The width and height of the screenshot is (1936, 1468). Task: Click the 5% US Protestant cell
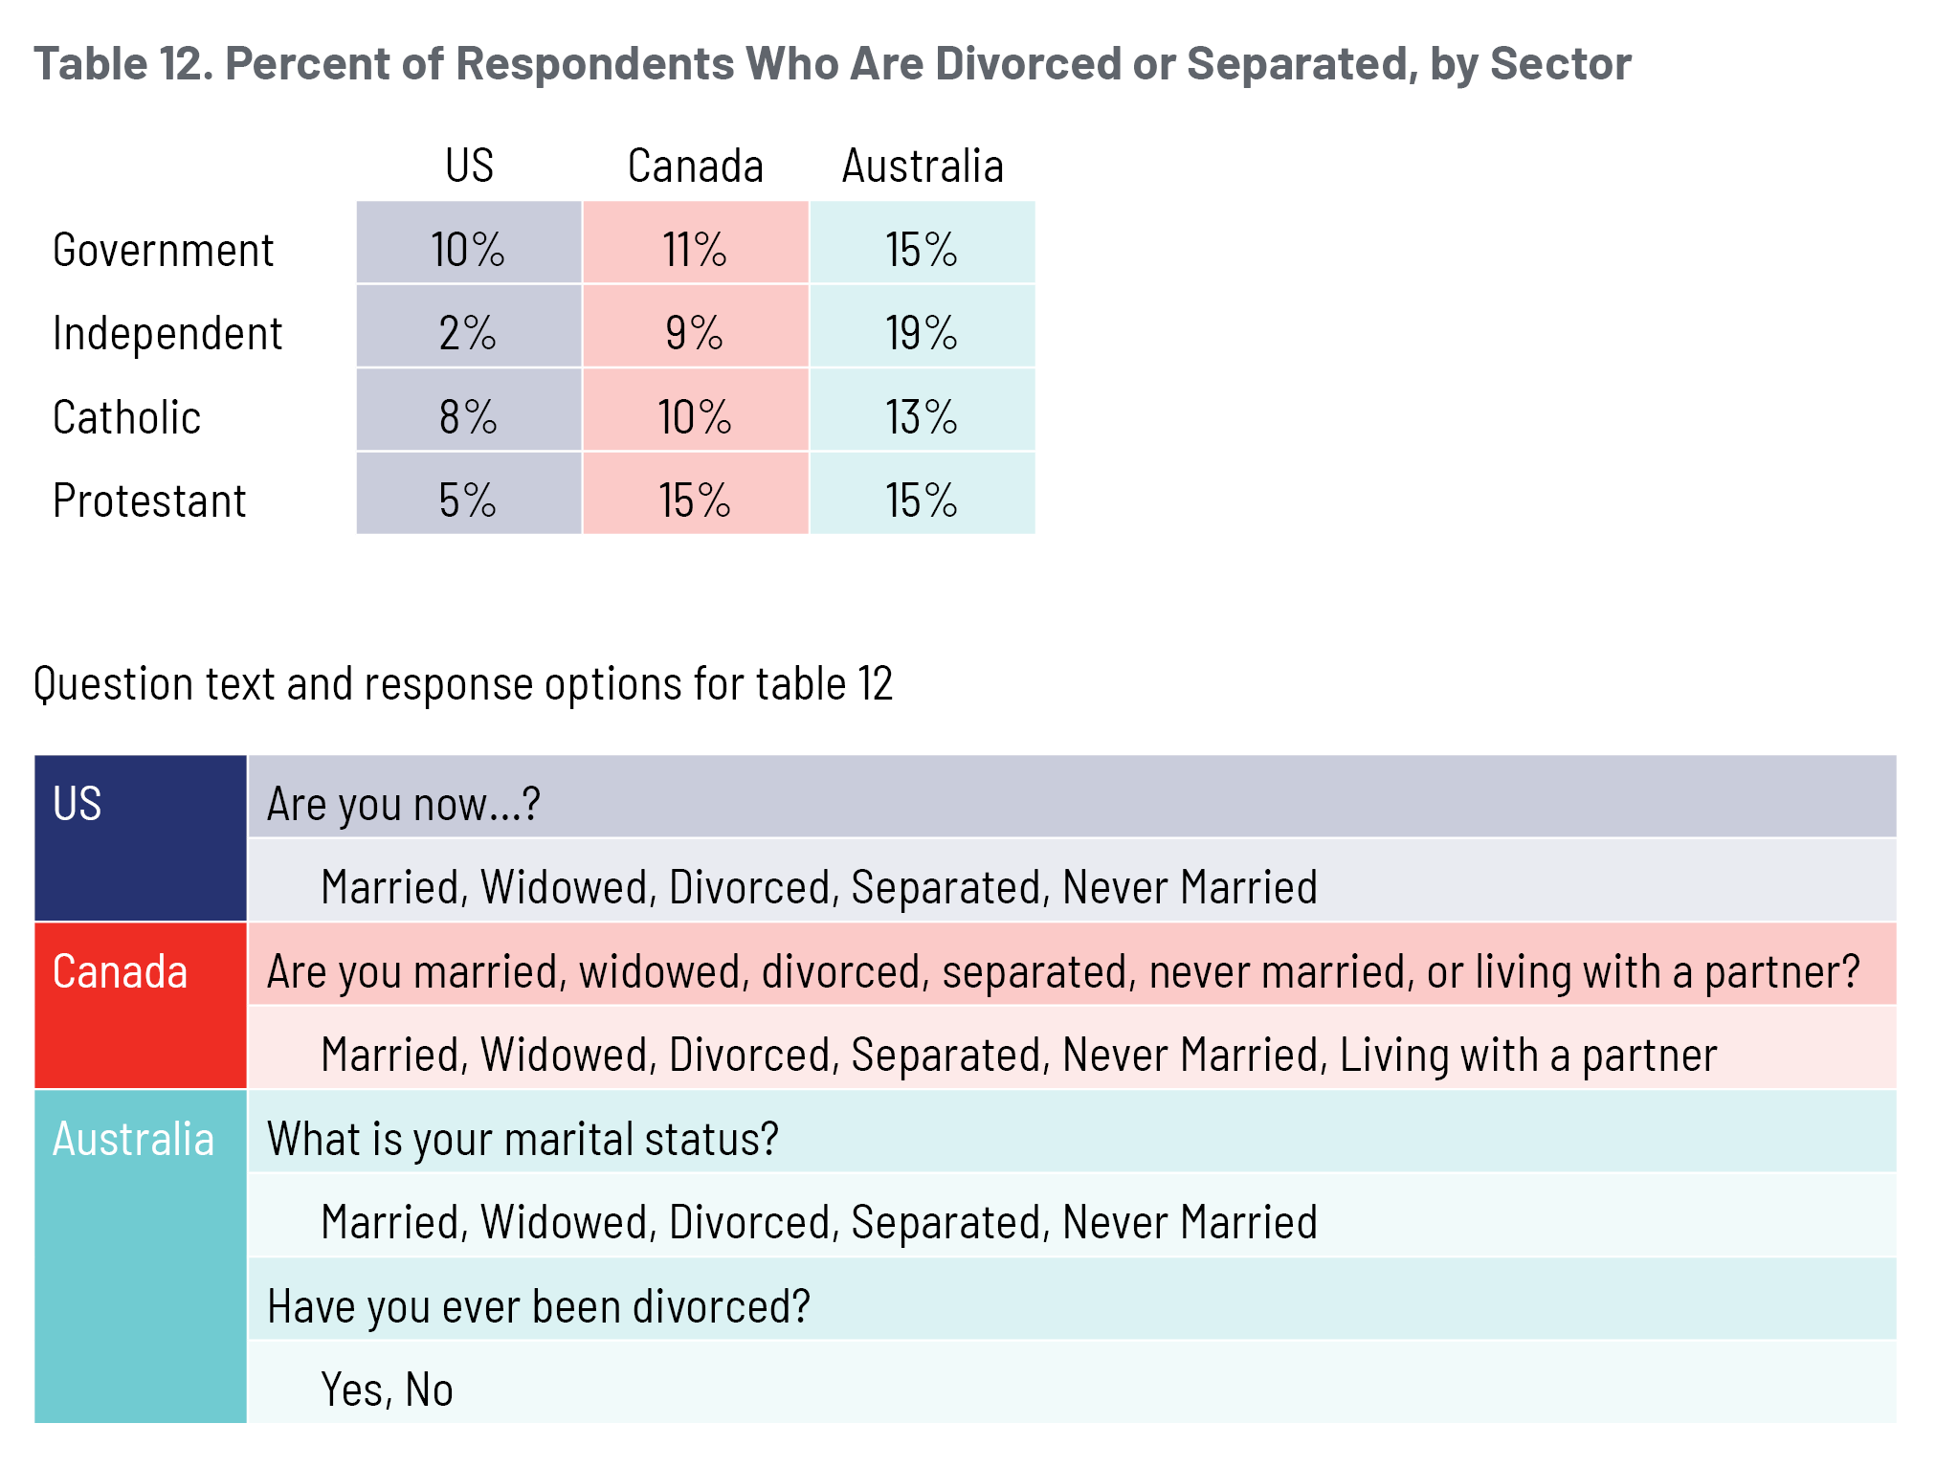[468, 501]
